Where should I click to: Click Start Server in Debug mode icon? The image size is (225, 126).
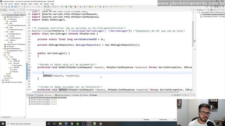(175, 95)
